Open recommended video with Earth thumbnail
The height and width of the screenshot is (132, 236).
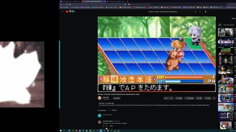[226, 79]
